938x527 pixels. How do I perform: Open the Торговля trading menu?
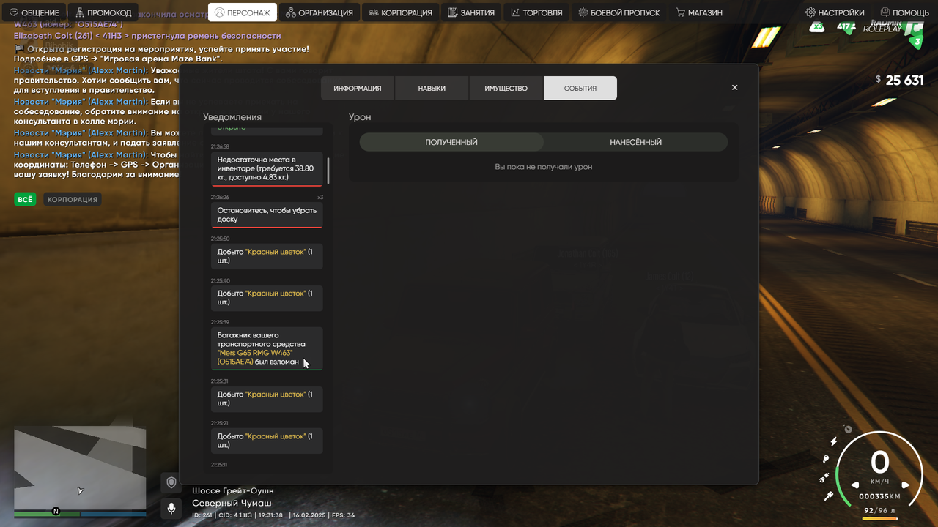[x=536, y=12]
